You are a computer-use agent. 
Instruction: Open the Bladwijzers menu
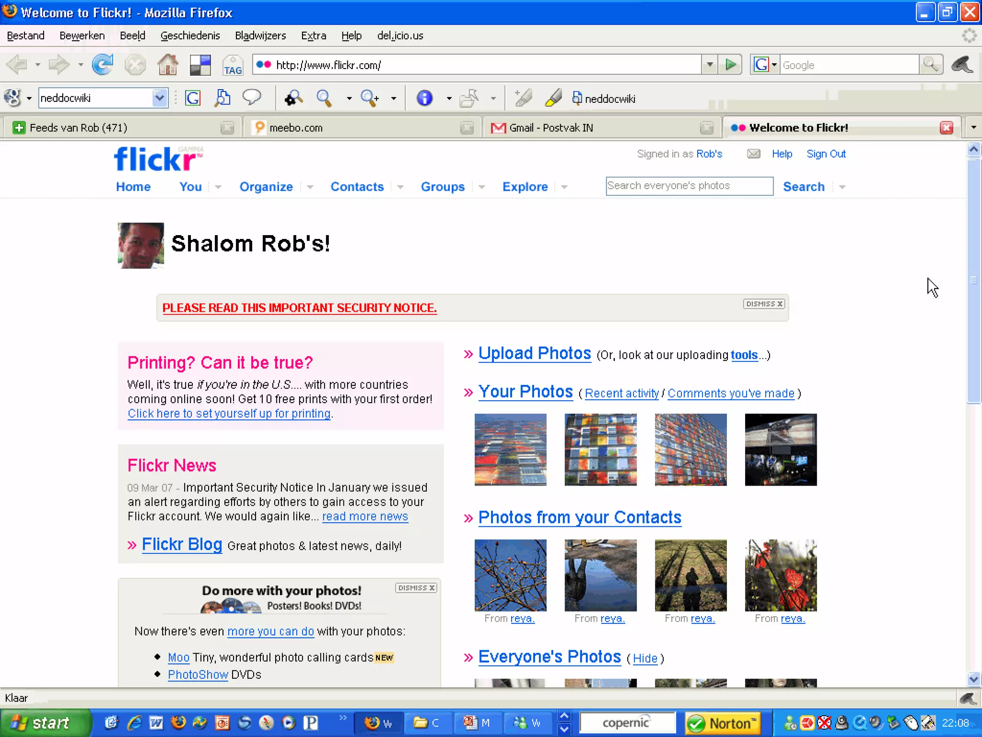click(x=260, y=36)
